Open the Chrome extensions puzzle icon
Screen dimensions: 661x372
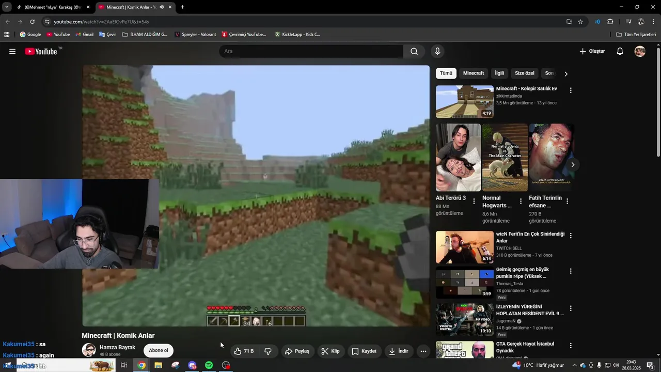[610, 22]
